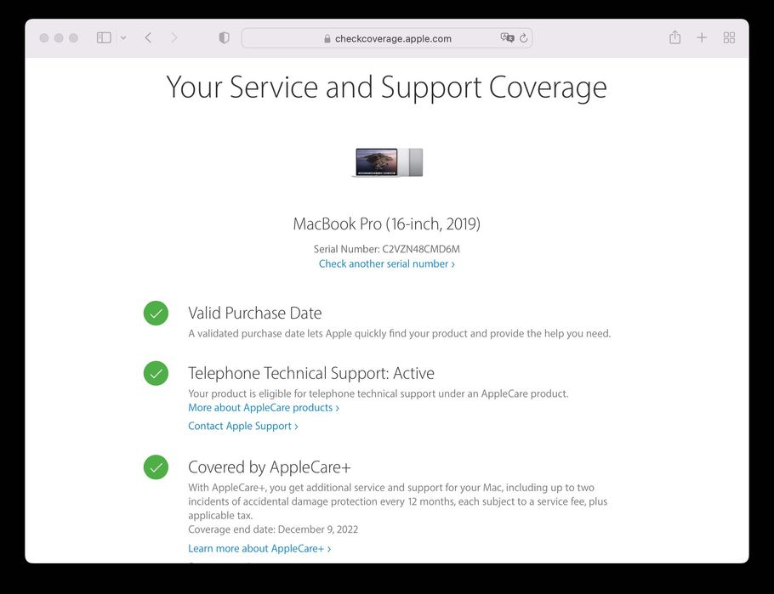Click Coverage end date: December 9, 2022
The height and width of the screenshot is (594, 774).
pyautogui.click(x=273, y=529)
